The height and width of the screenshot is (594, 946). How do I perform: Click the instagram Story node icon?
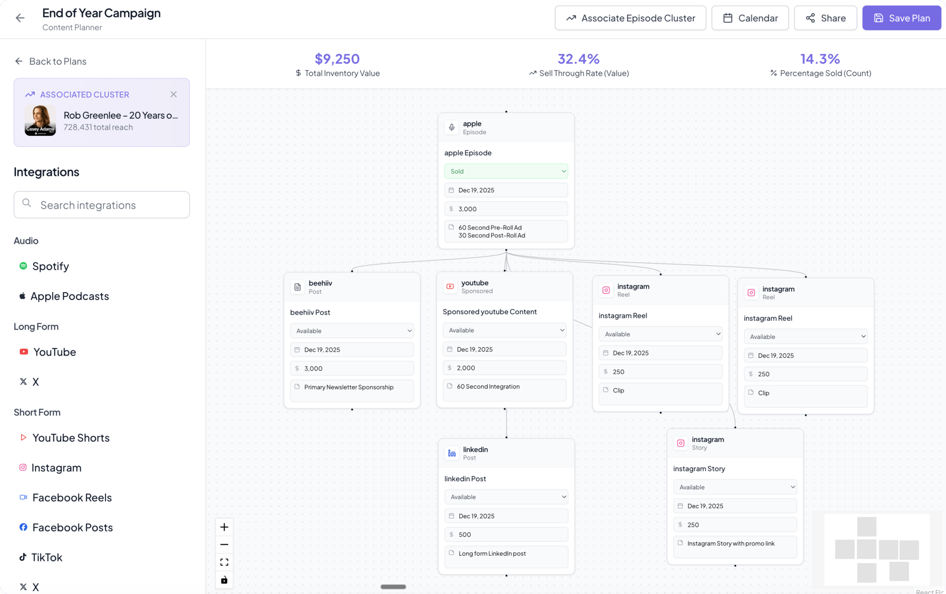[680, 443]
